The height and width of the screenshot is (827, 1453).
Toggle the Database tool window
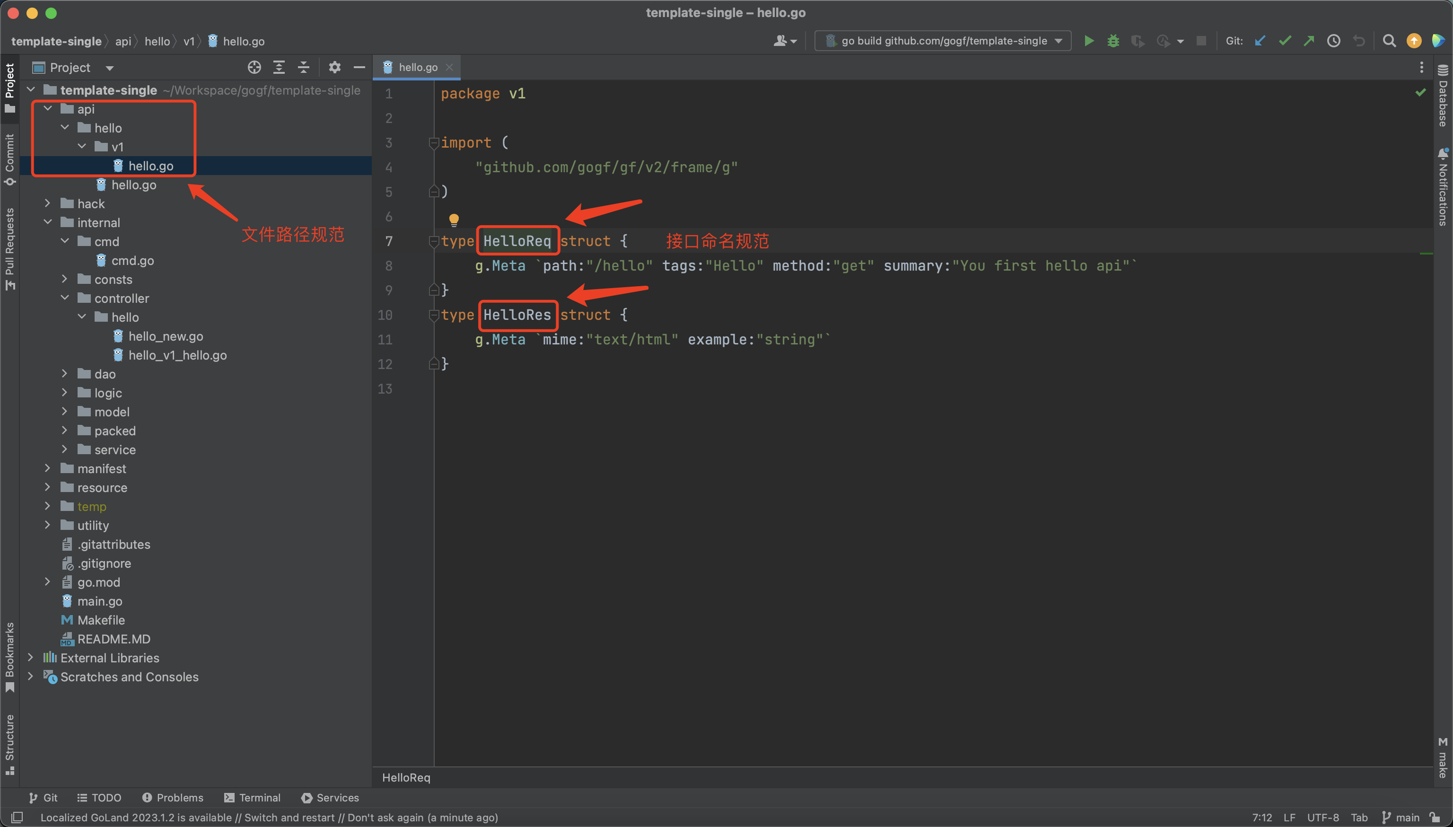[x=1443, y=97]
